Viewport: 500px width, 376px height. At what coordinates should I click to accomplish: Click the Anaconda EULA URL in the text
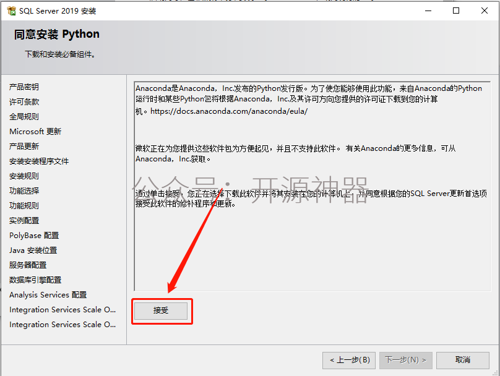click(x=228, y=111)
